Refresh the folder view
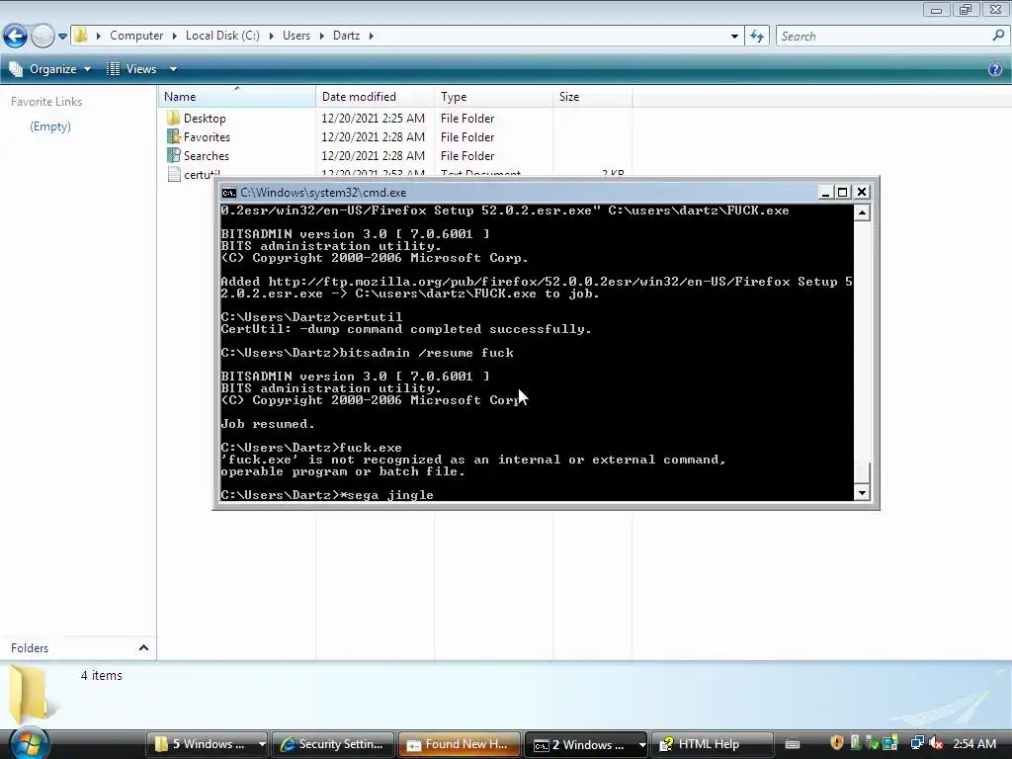1012x759 pixels. point(756,37)
